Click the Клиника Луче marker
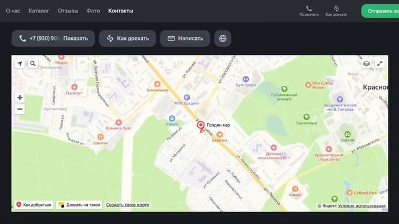This screenshot has height=224, width=399. [118, 123]
